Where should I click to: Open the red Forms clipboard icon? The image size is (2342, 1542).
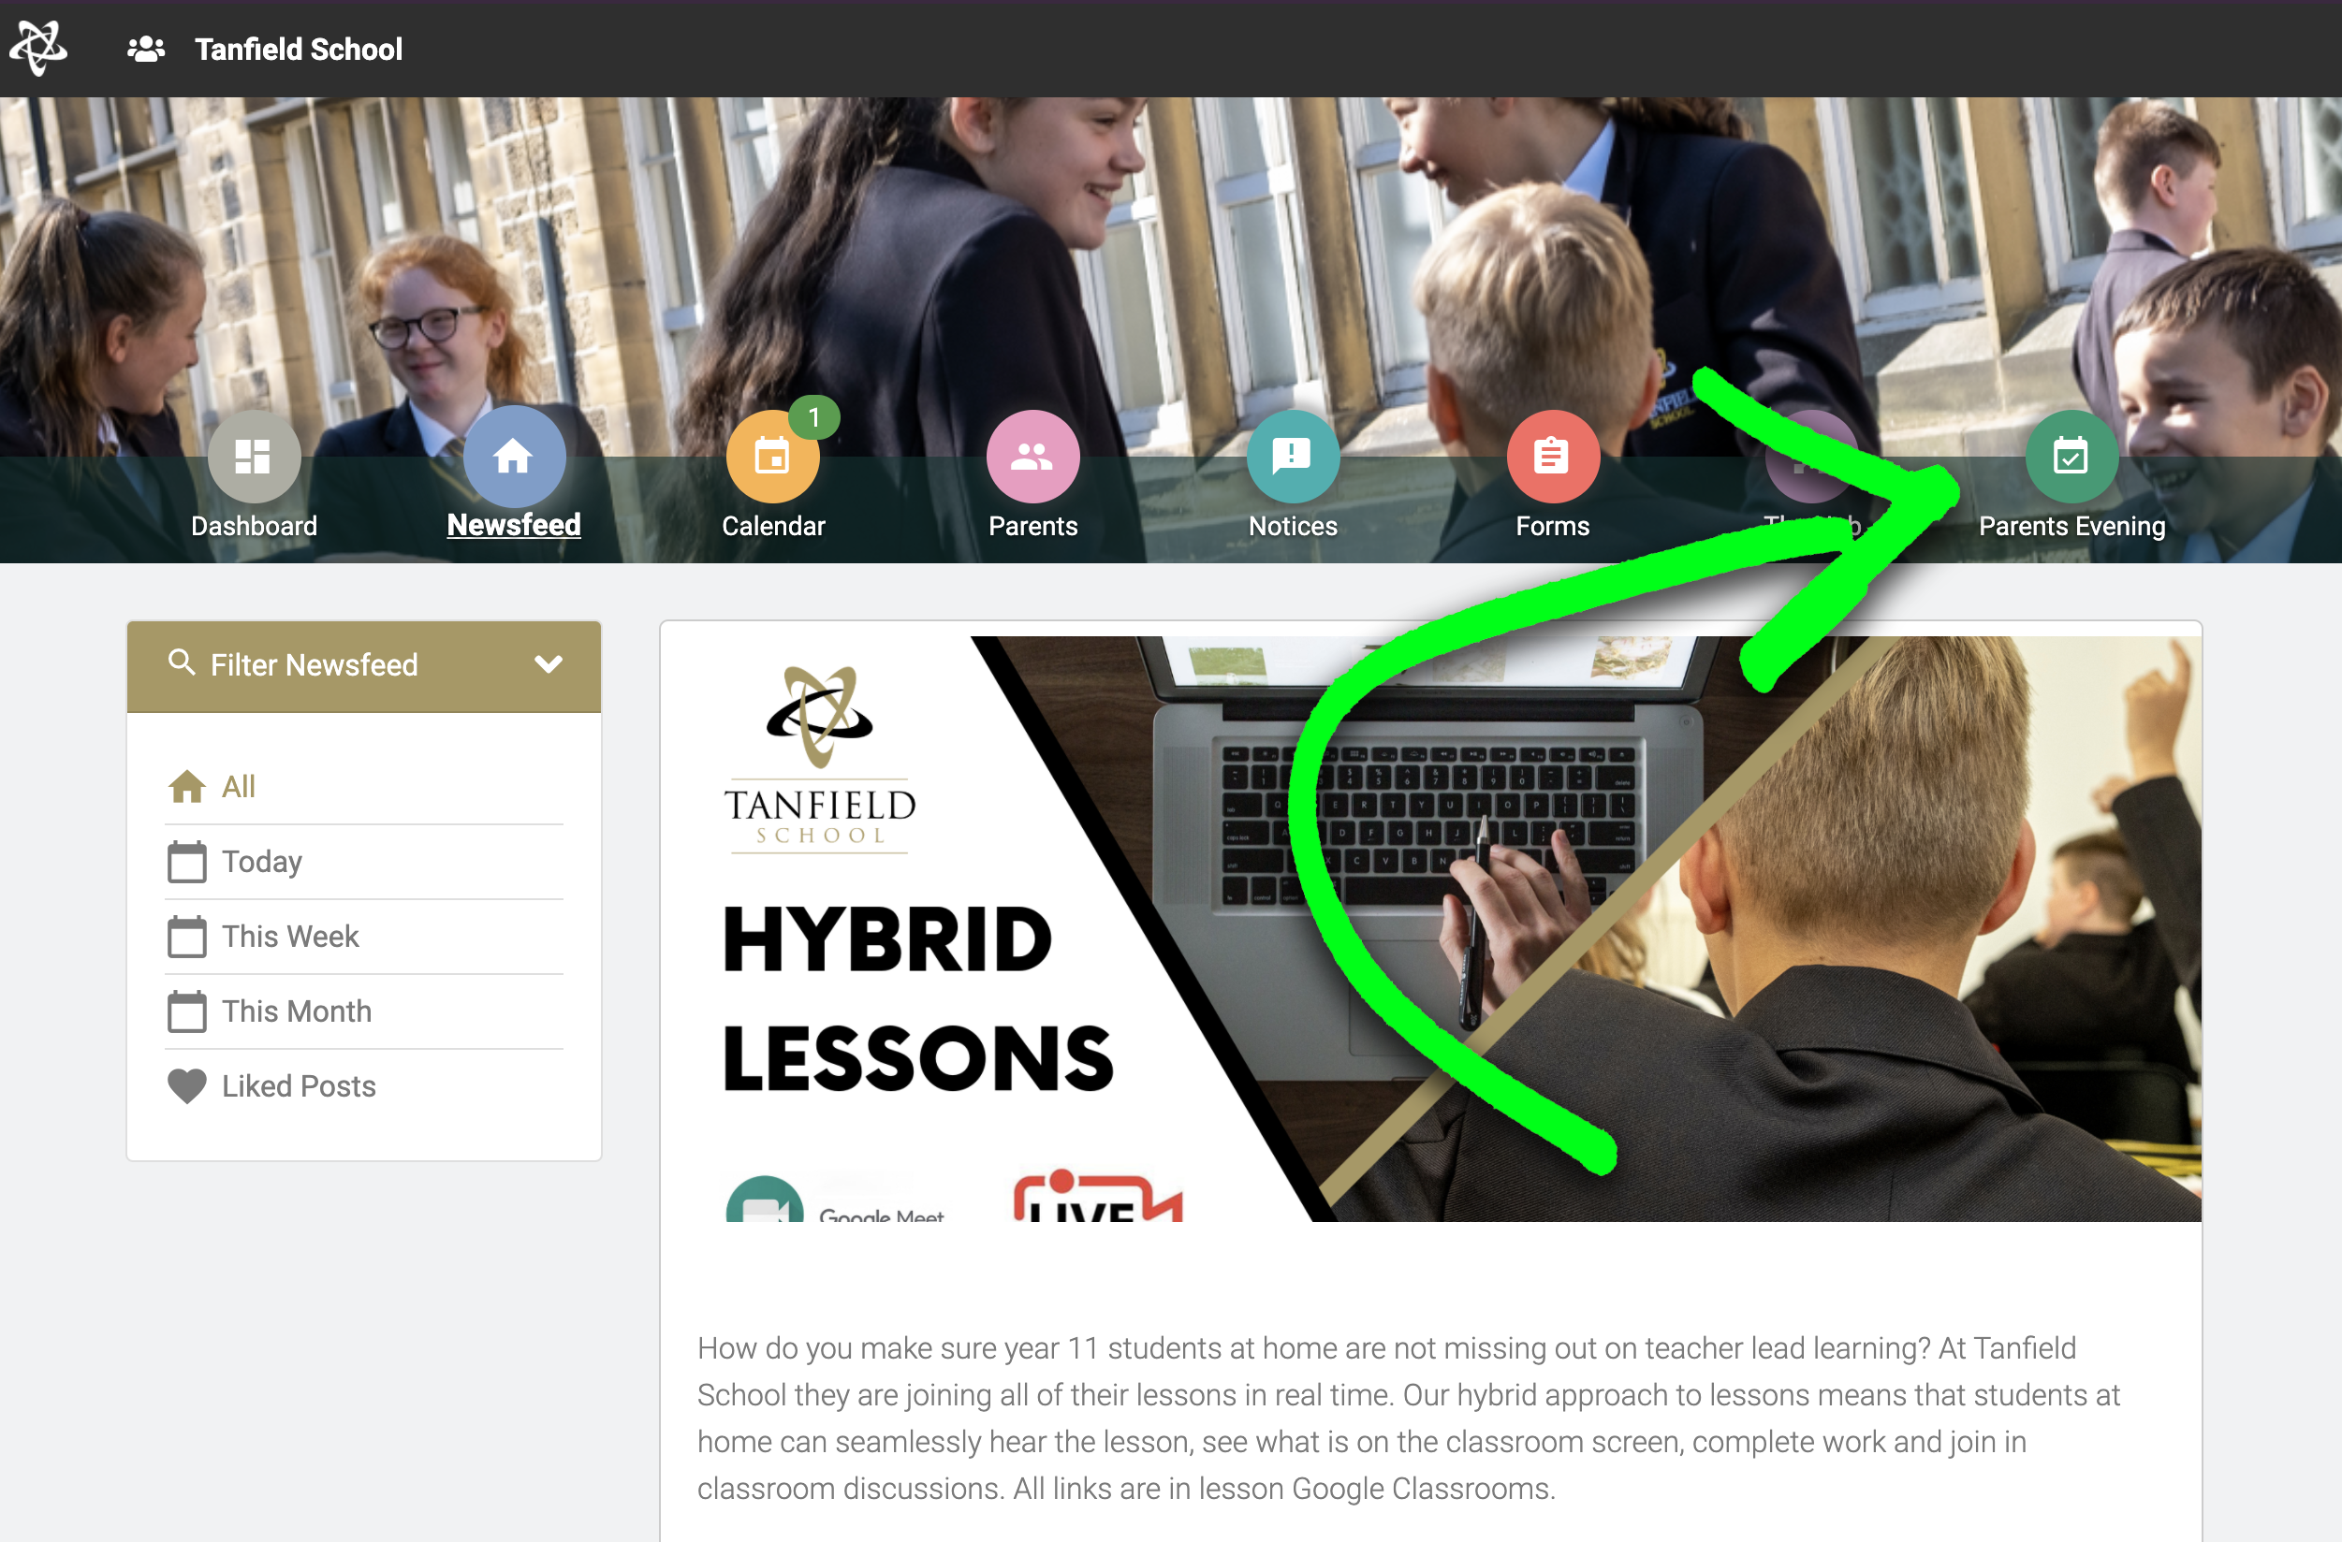coord(1552,457)
